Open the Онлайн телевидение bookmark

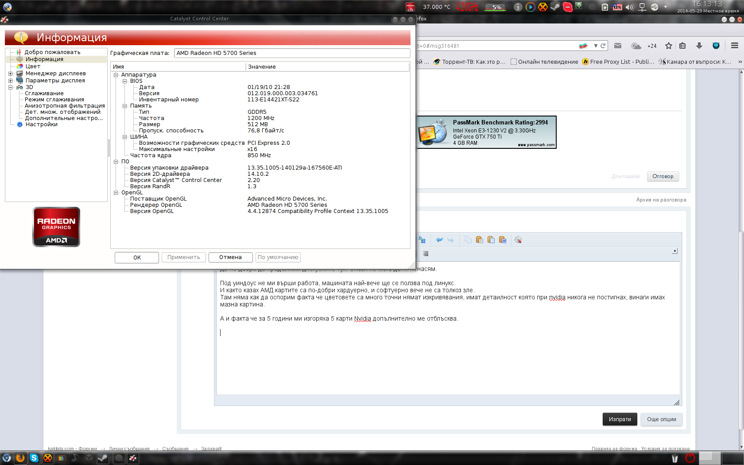pos(544,62)
